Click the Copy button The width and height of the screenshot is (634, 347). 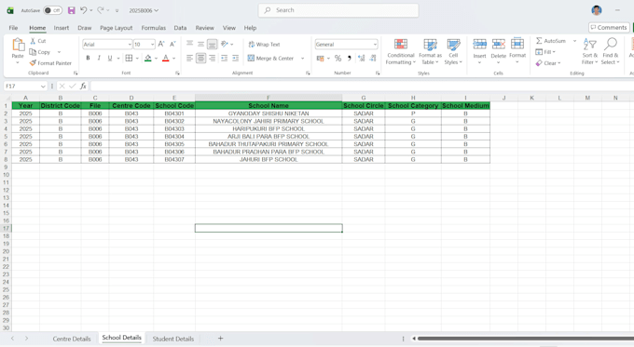[x=40, y=52]
